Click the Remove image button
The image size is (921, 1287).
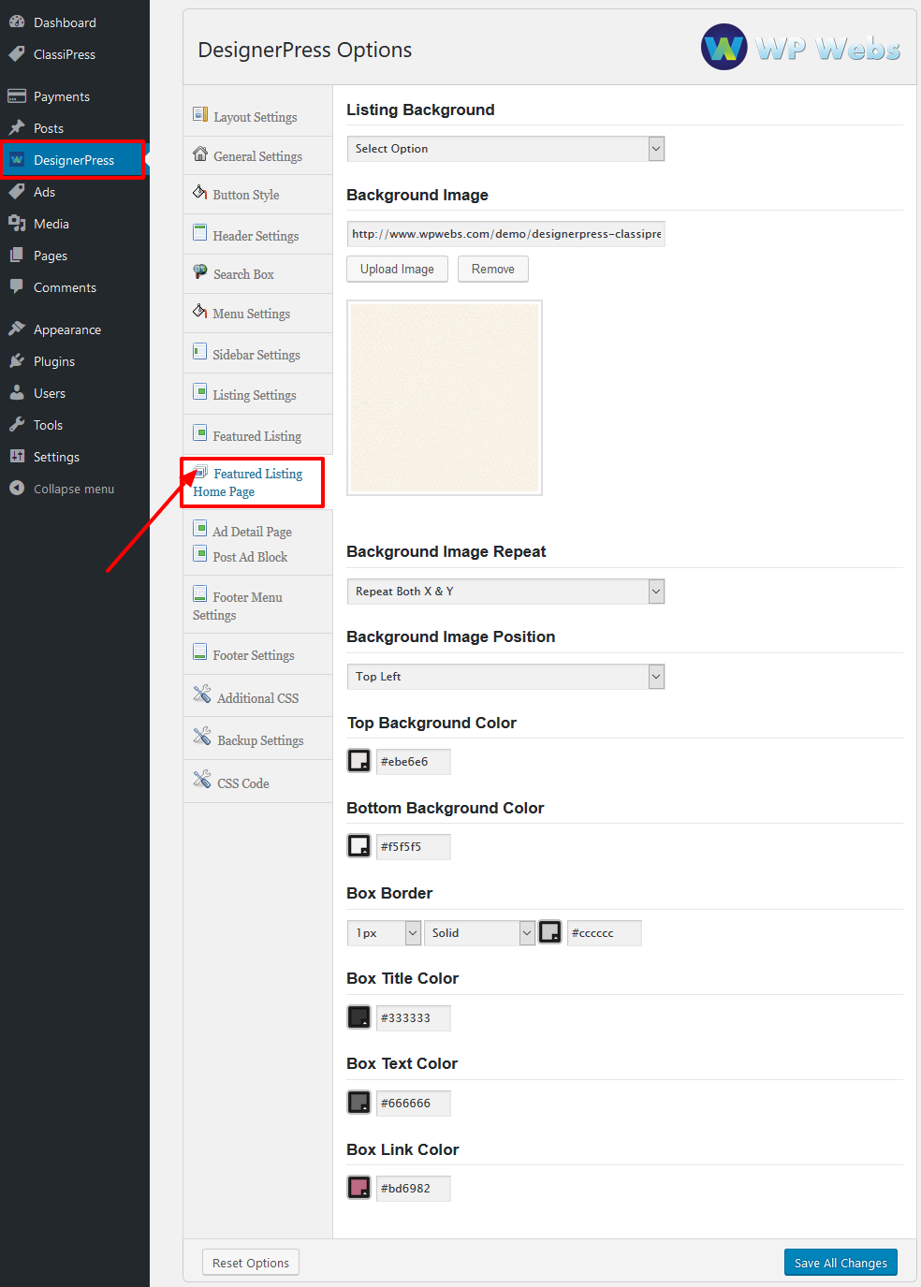pos(493,269)
